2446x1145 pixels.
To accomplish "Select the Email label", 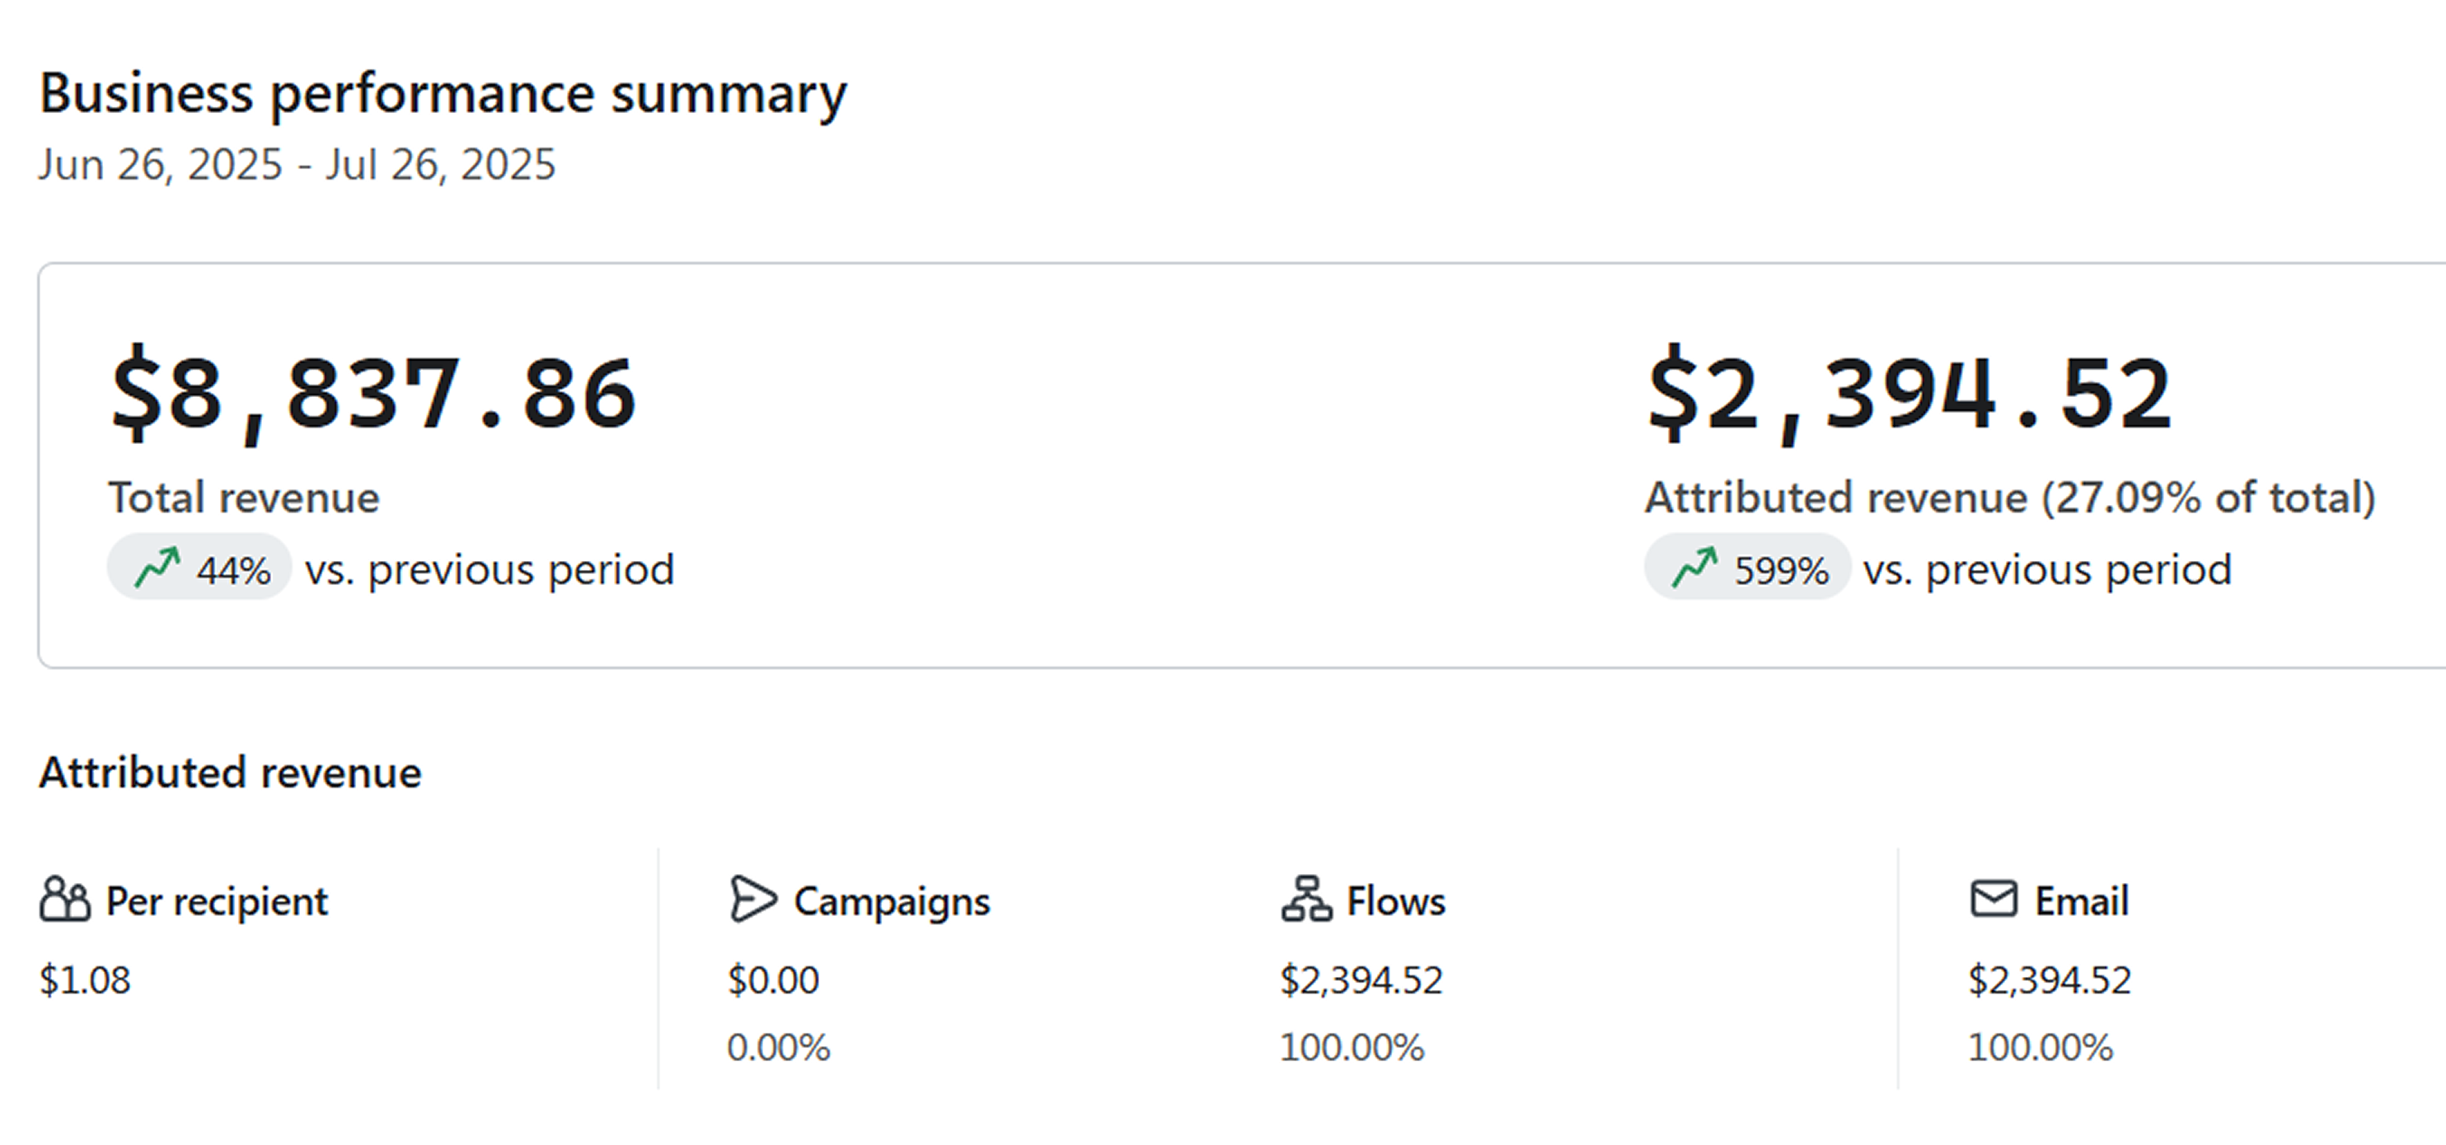I will coord(2082,901).
